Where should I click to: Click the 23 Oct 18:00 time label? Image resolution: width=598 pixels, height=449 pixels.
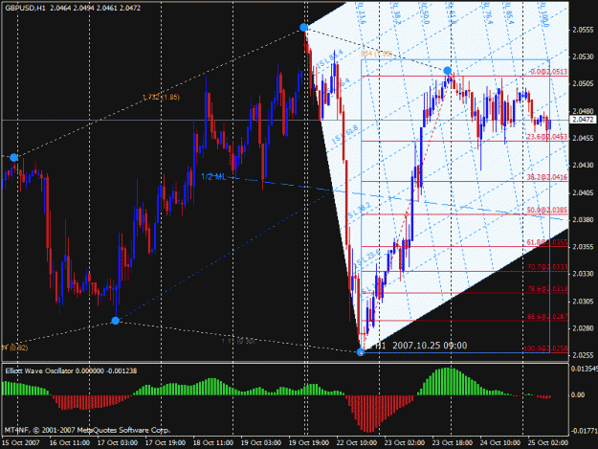tap(452, 442)
